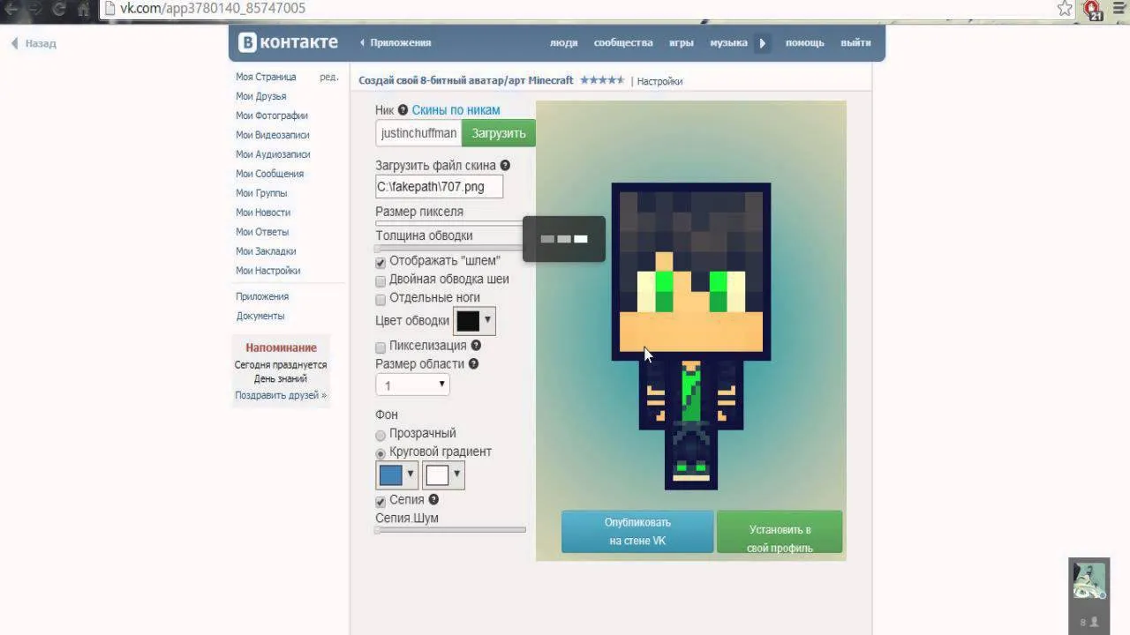Enable the Пикселизация checkbox
The image size is (1130, 635).
click(380, 347)
